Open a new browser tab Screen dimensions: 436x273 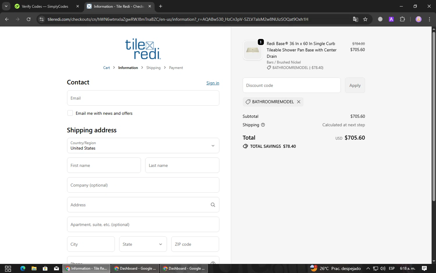tap(160, 6)
